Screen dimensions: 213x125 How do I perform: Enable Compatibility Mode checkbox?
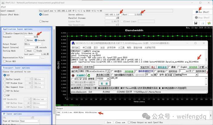5,33
